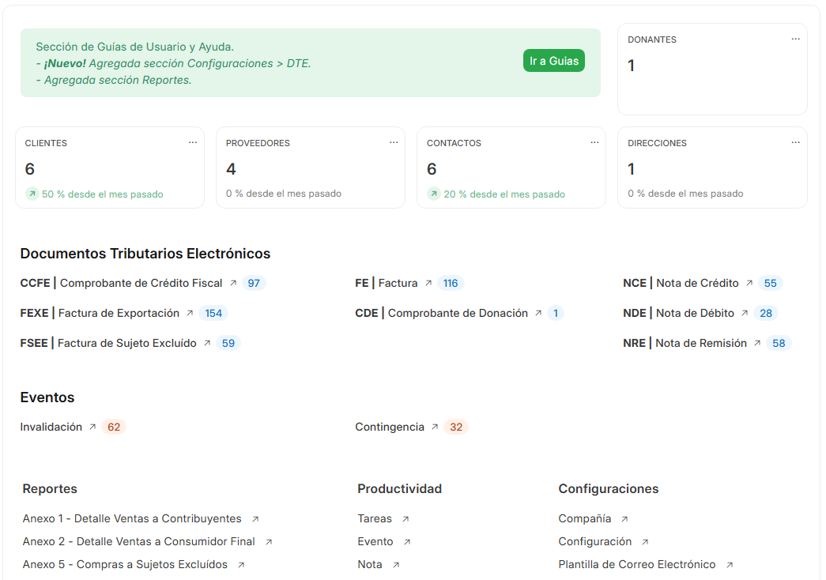
Task: Open Anexo 1 Detalle Ventas a Contribuyentes report
Action: pyautogui.click(x=132, y=518)
